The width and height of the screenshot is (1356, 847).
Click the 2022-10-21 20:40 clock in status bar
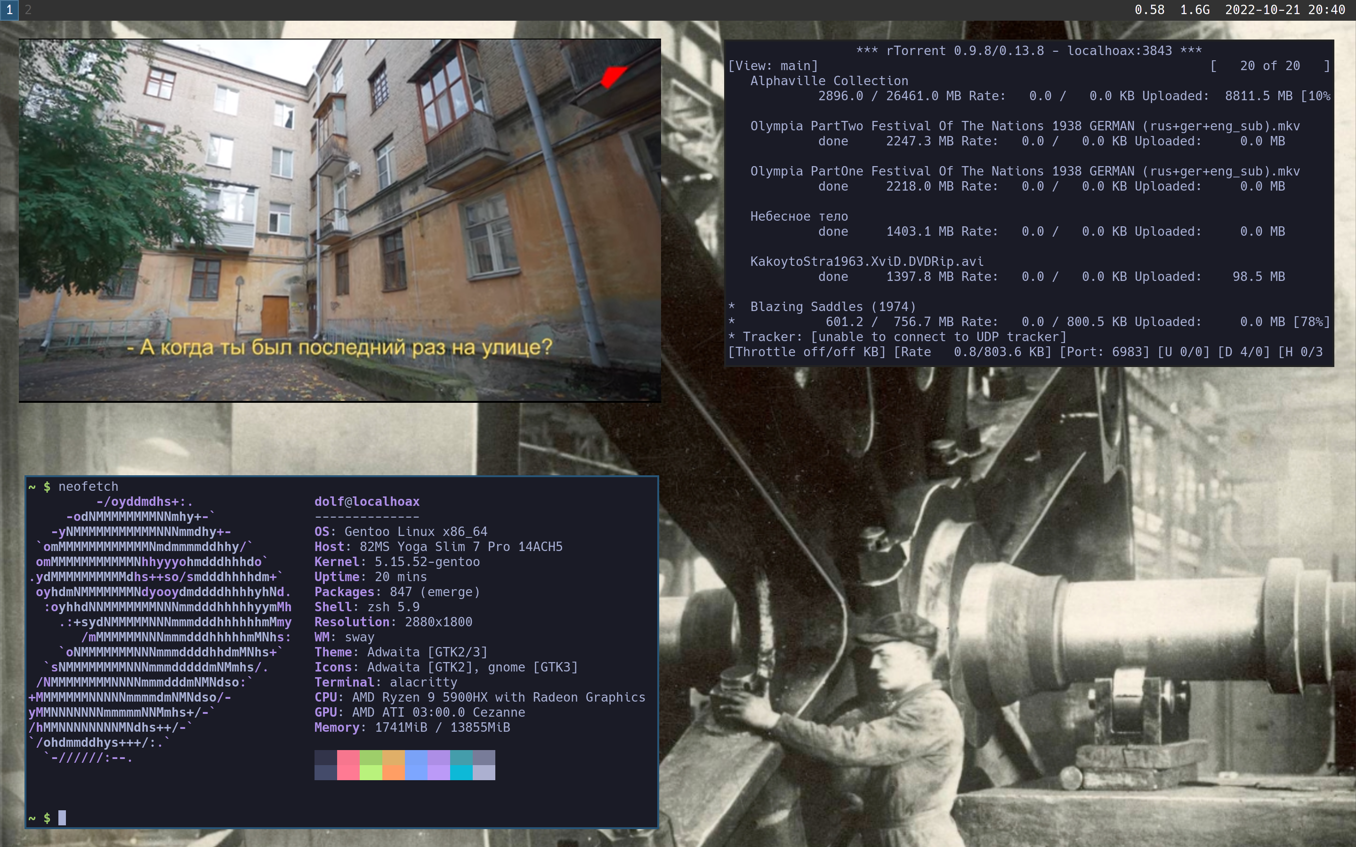[x=1285, y=10]
